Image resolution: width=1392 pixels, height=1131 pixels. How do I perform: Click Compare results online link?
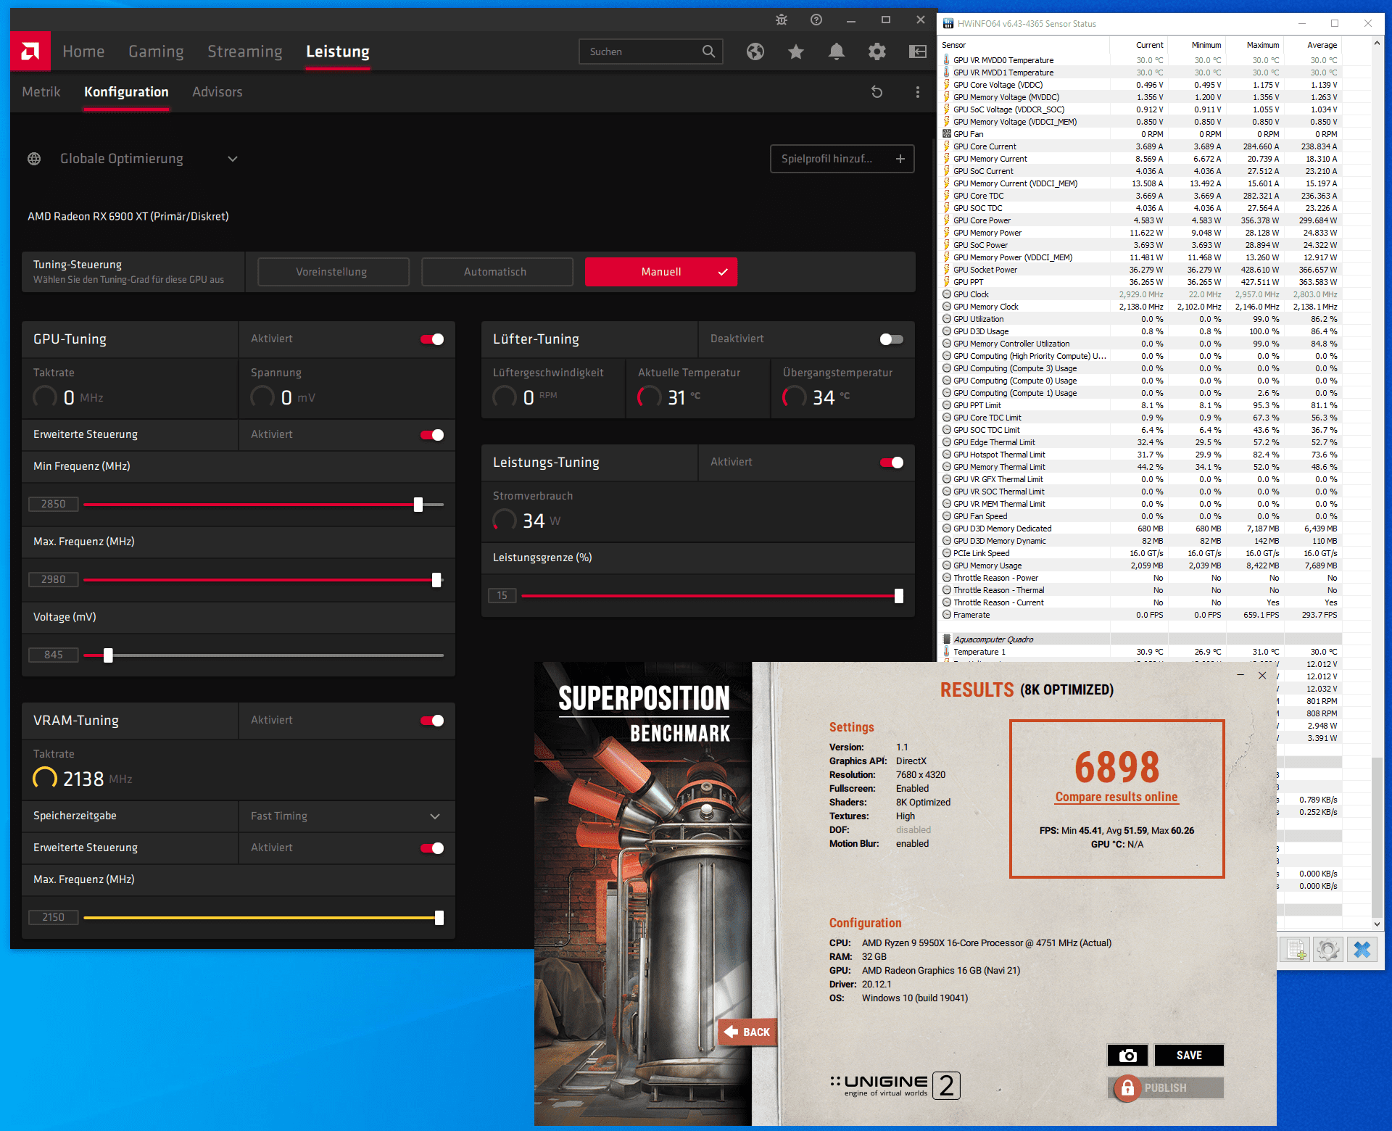pyautogui.click(x=1116, y=797)
